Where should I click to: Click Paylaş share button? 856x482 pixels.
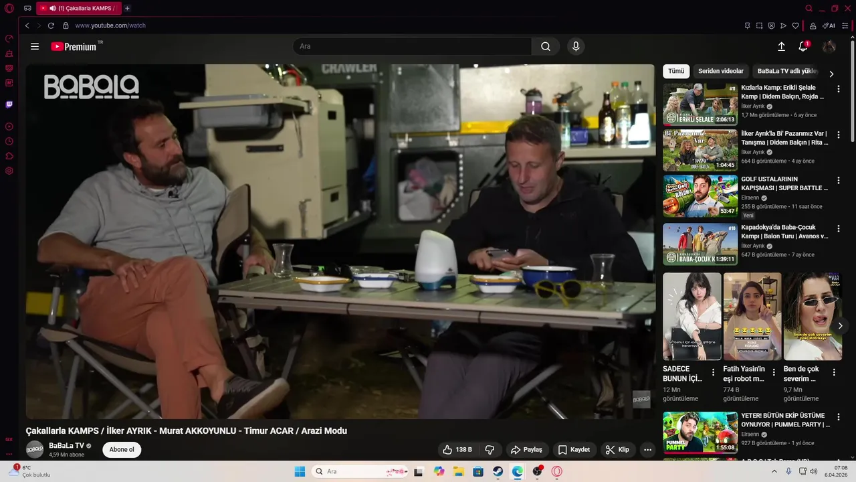tap(526, 449)
